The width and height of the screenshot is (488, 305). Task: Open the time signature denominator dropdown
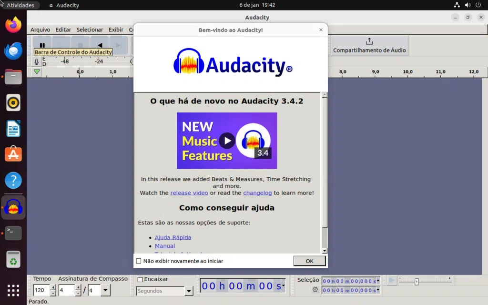coord(105,290)
